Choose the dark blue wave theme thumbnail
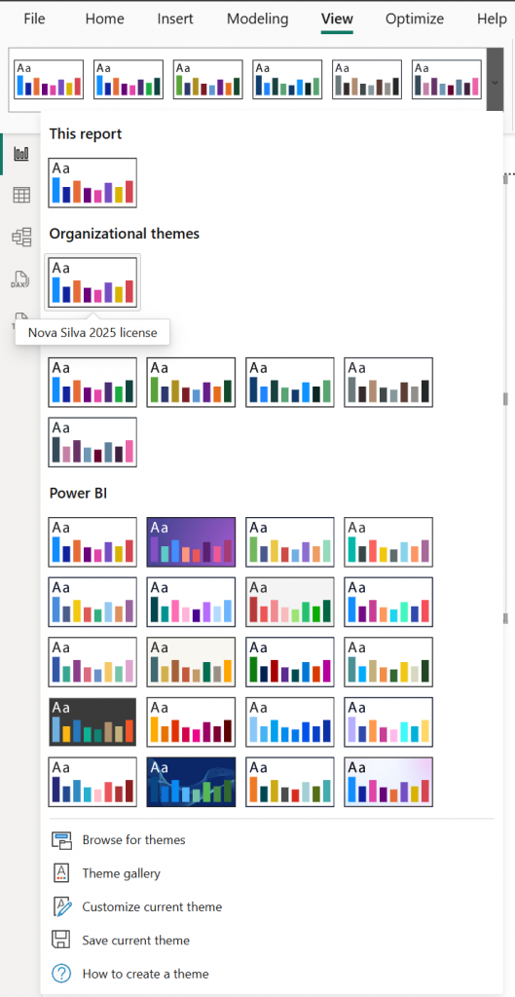 coord(191,782)
